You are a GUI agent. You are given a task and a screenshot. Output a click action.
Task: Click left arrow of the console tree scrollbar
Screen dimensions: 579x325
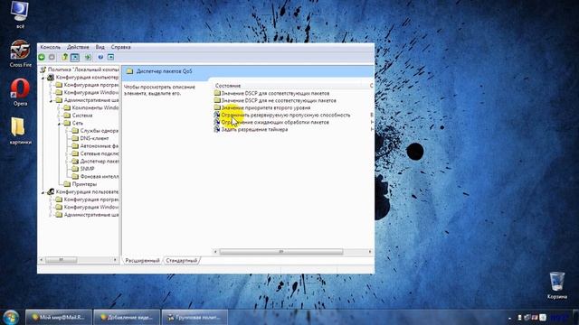point(41,260)
